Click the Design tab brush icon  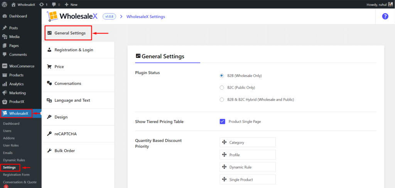tap(49, 117)
